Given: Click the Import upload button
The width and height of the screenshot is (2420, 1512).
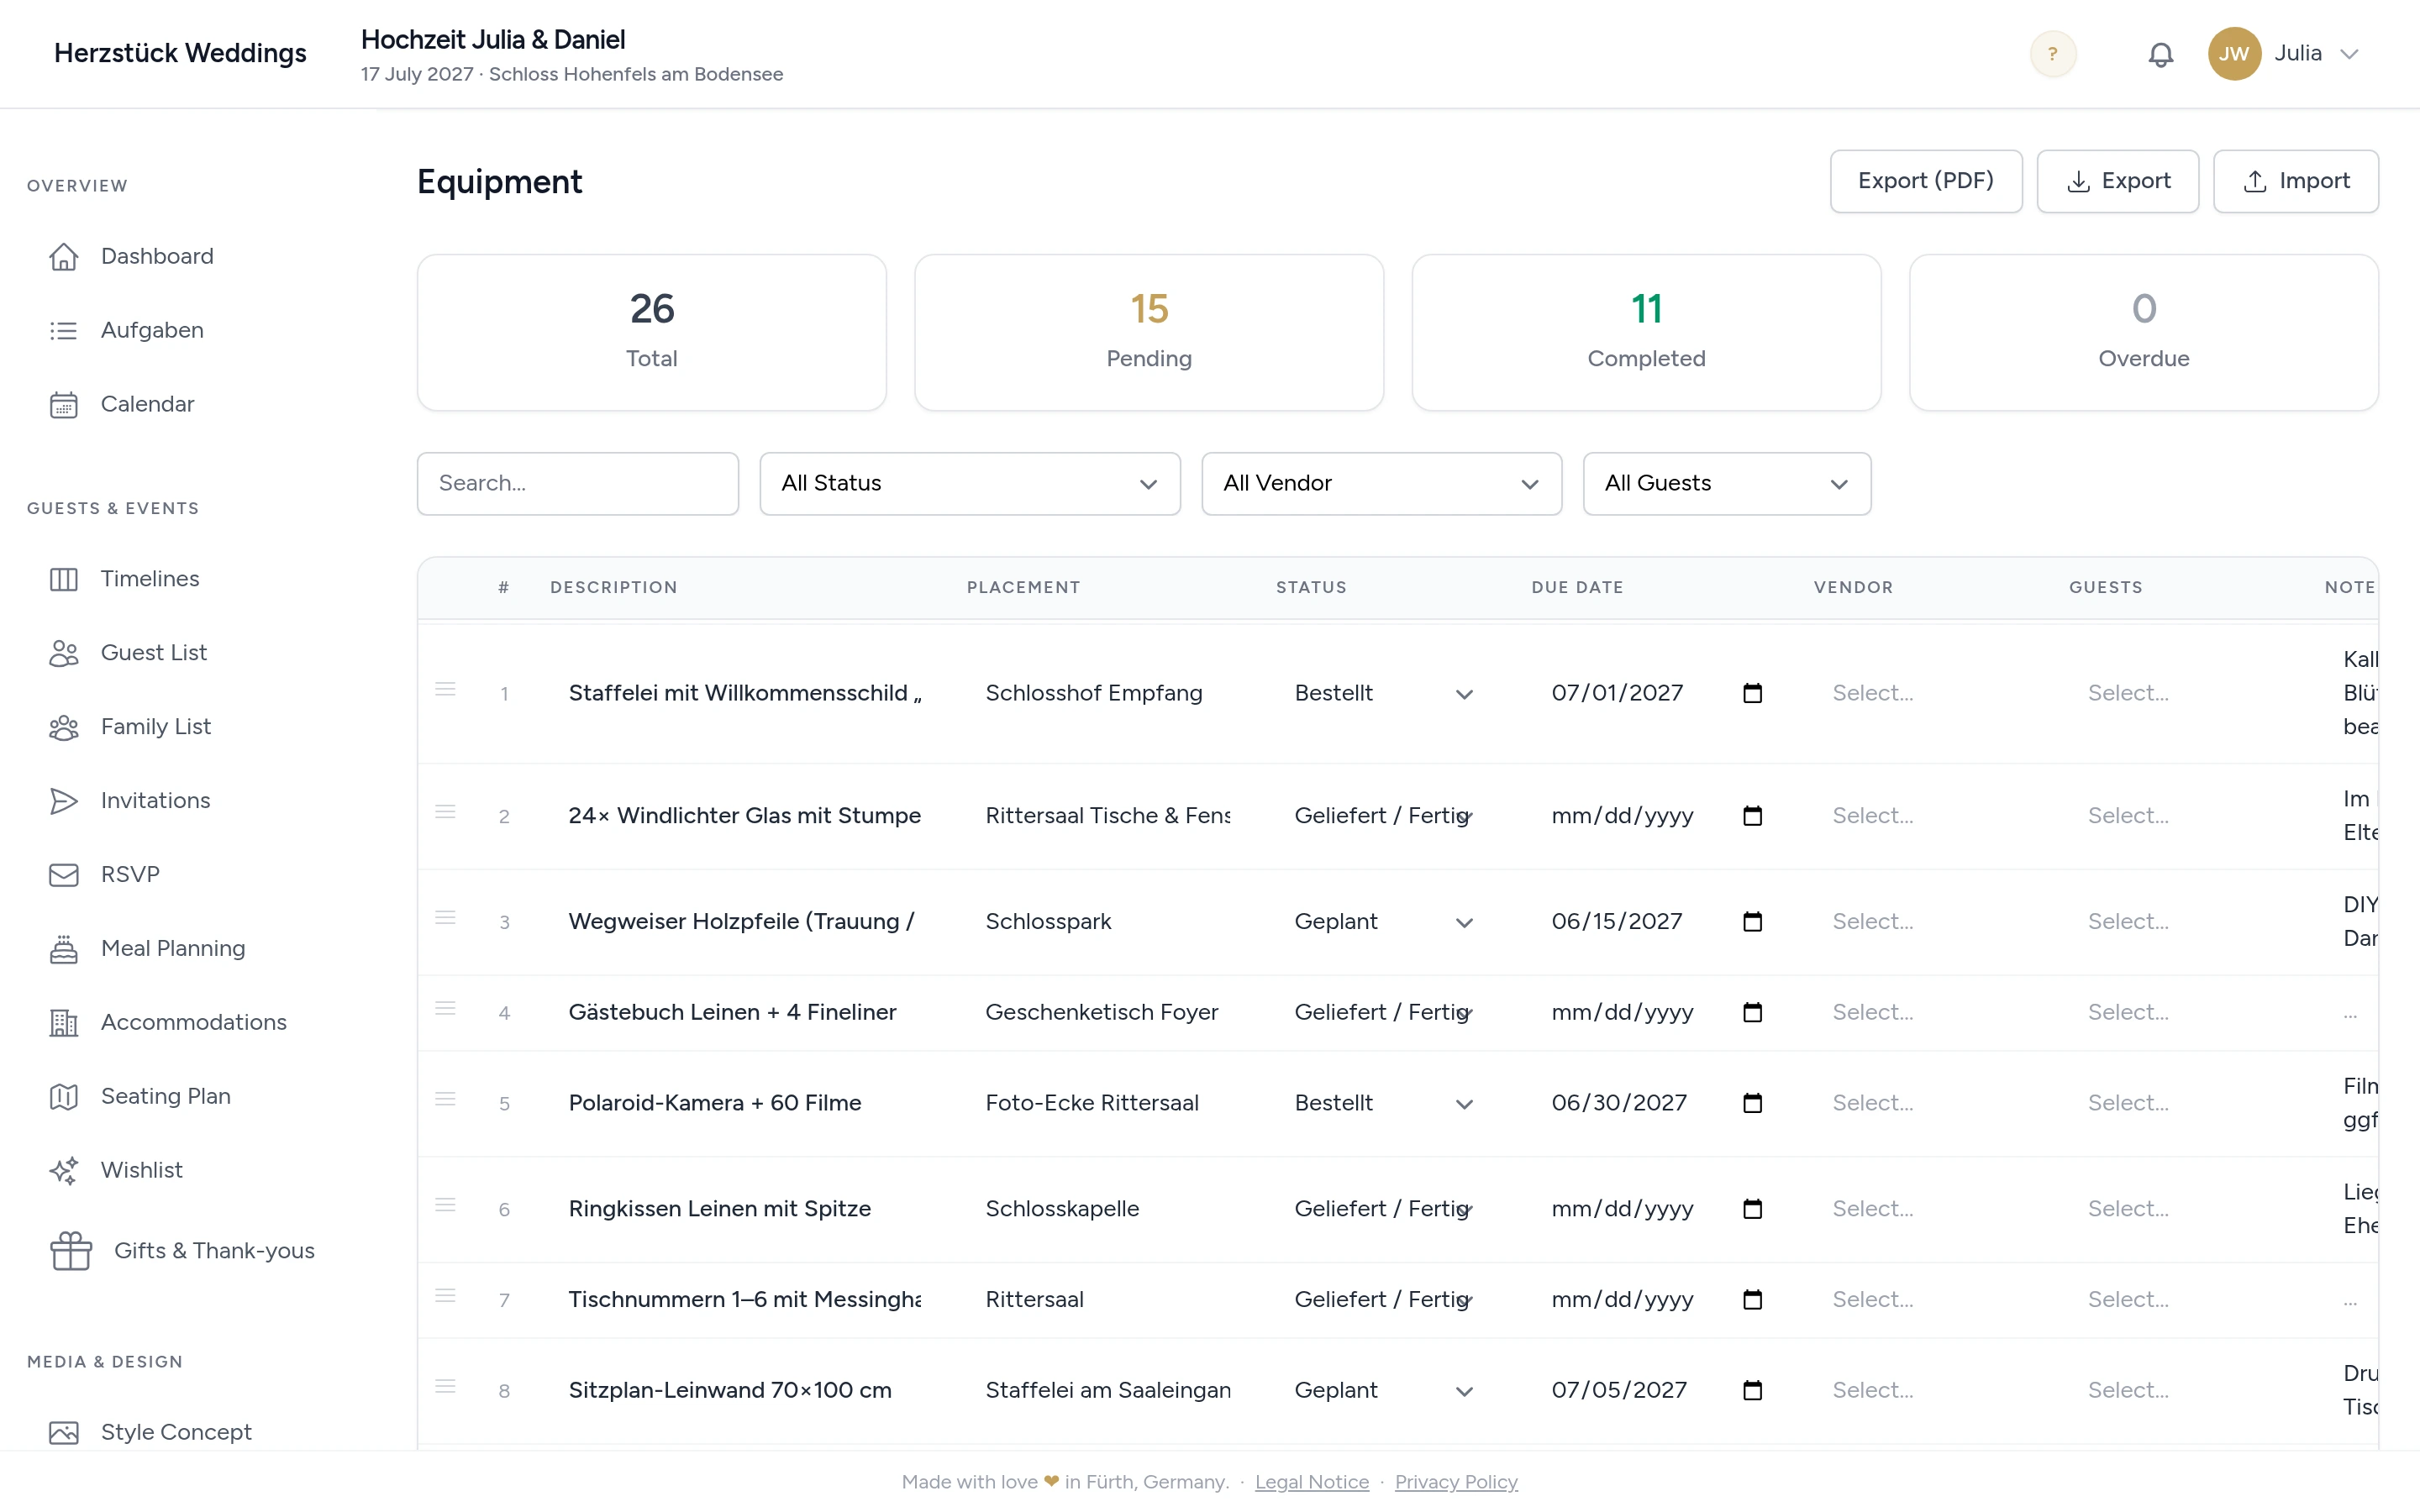Looking at the screenshot, I should [2296, 181].
